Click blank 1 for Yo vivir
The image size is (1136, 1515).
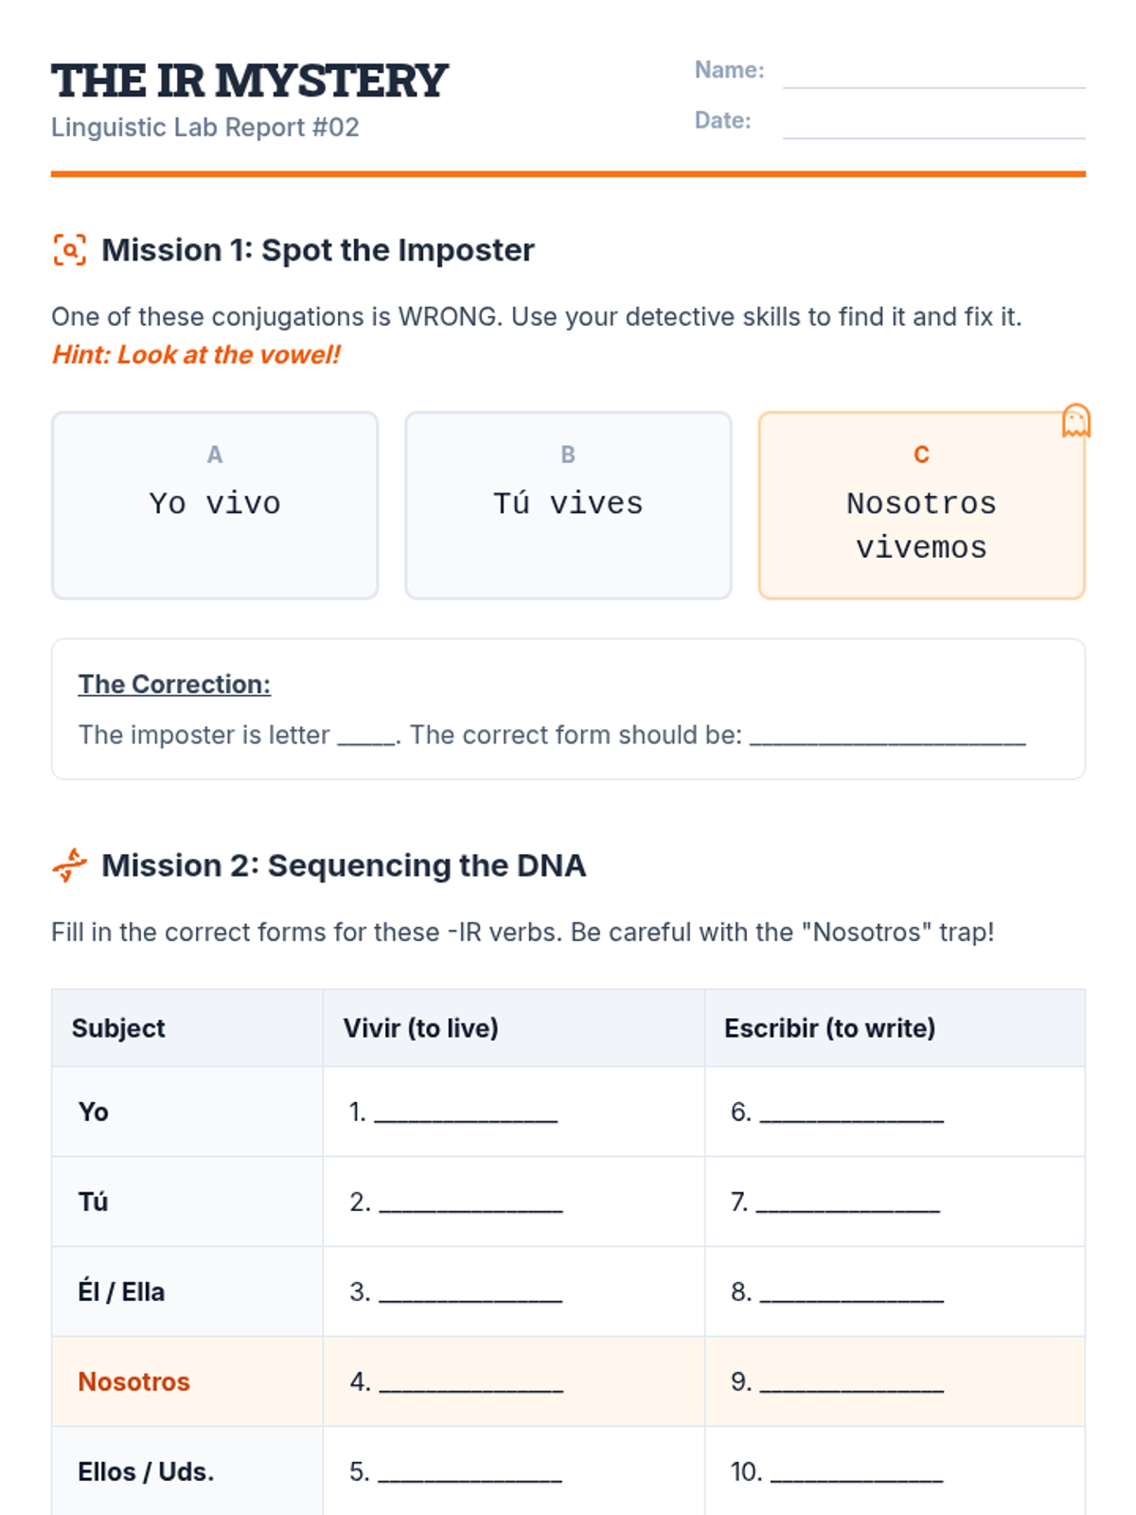[x=466, y=1113]
